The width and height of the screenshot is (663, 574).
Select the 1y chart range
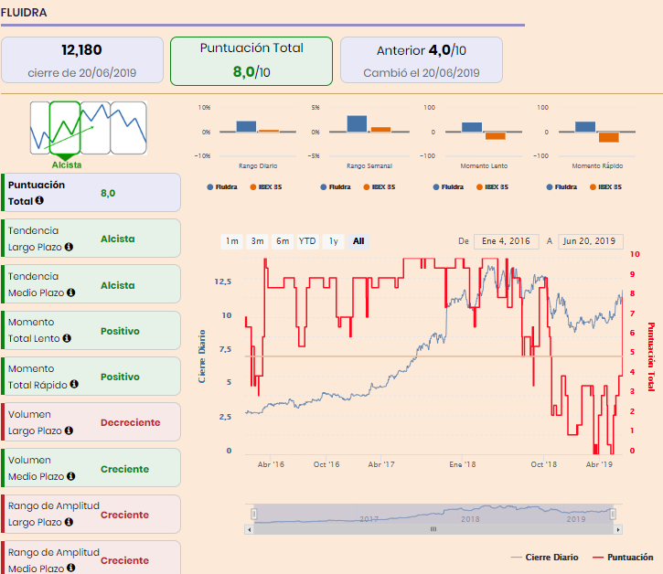click(333, 241)
